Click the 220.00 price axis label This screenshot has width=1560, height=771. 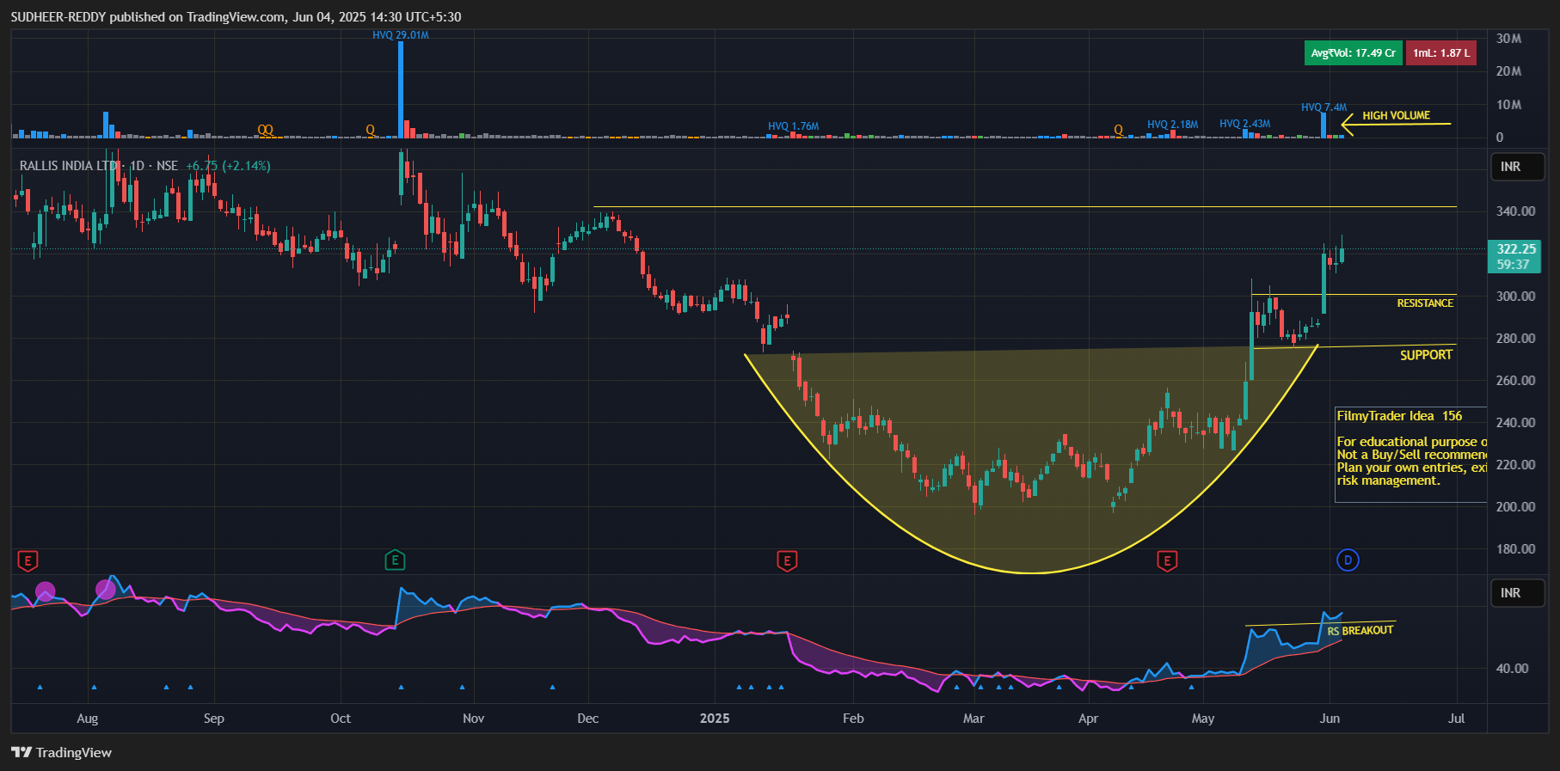click(1515, 465)
